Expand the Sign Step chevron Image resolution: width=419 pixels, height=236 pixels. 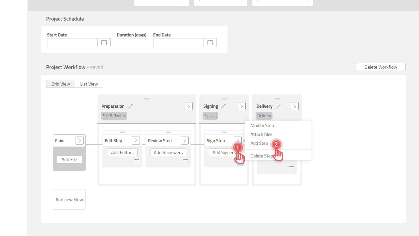tap(237, 140)
